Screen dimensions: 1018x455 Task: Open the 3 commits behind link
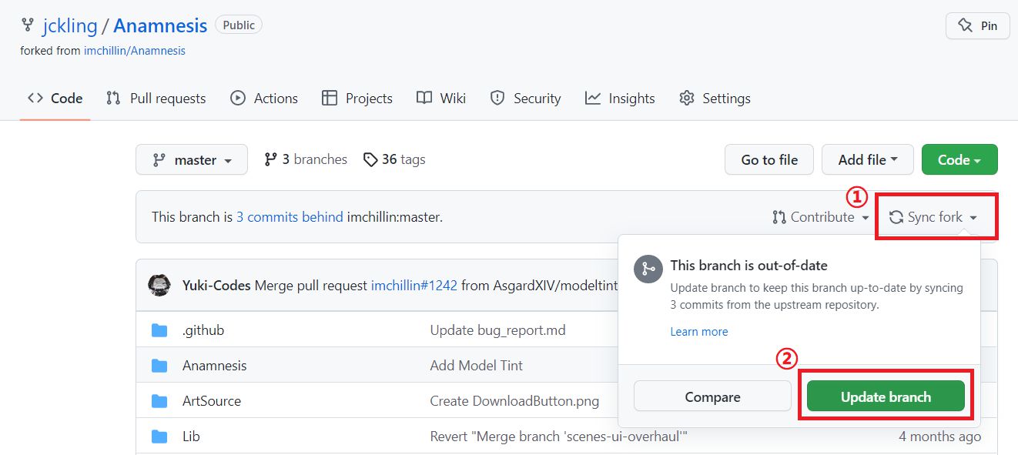pos(290,217)
